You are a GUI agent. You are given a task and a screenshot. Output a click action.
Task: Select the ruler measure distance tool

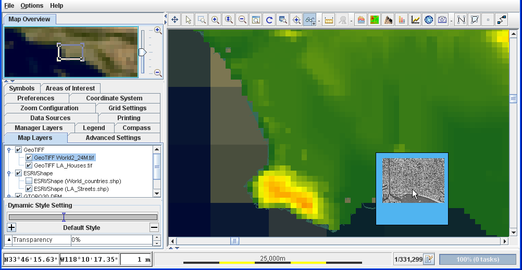click(x=328, y=20)
